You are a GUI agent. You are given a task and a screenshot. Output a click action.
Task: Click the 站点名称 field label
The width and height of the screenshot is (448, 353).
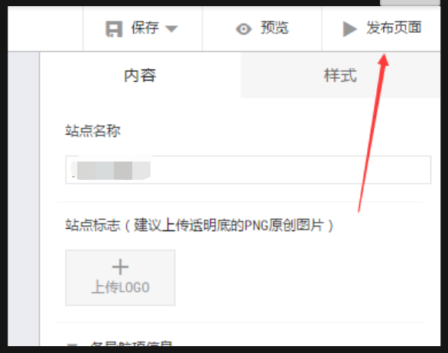click(93, 131)
